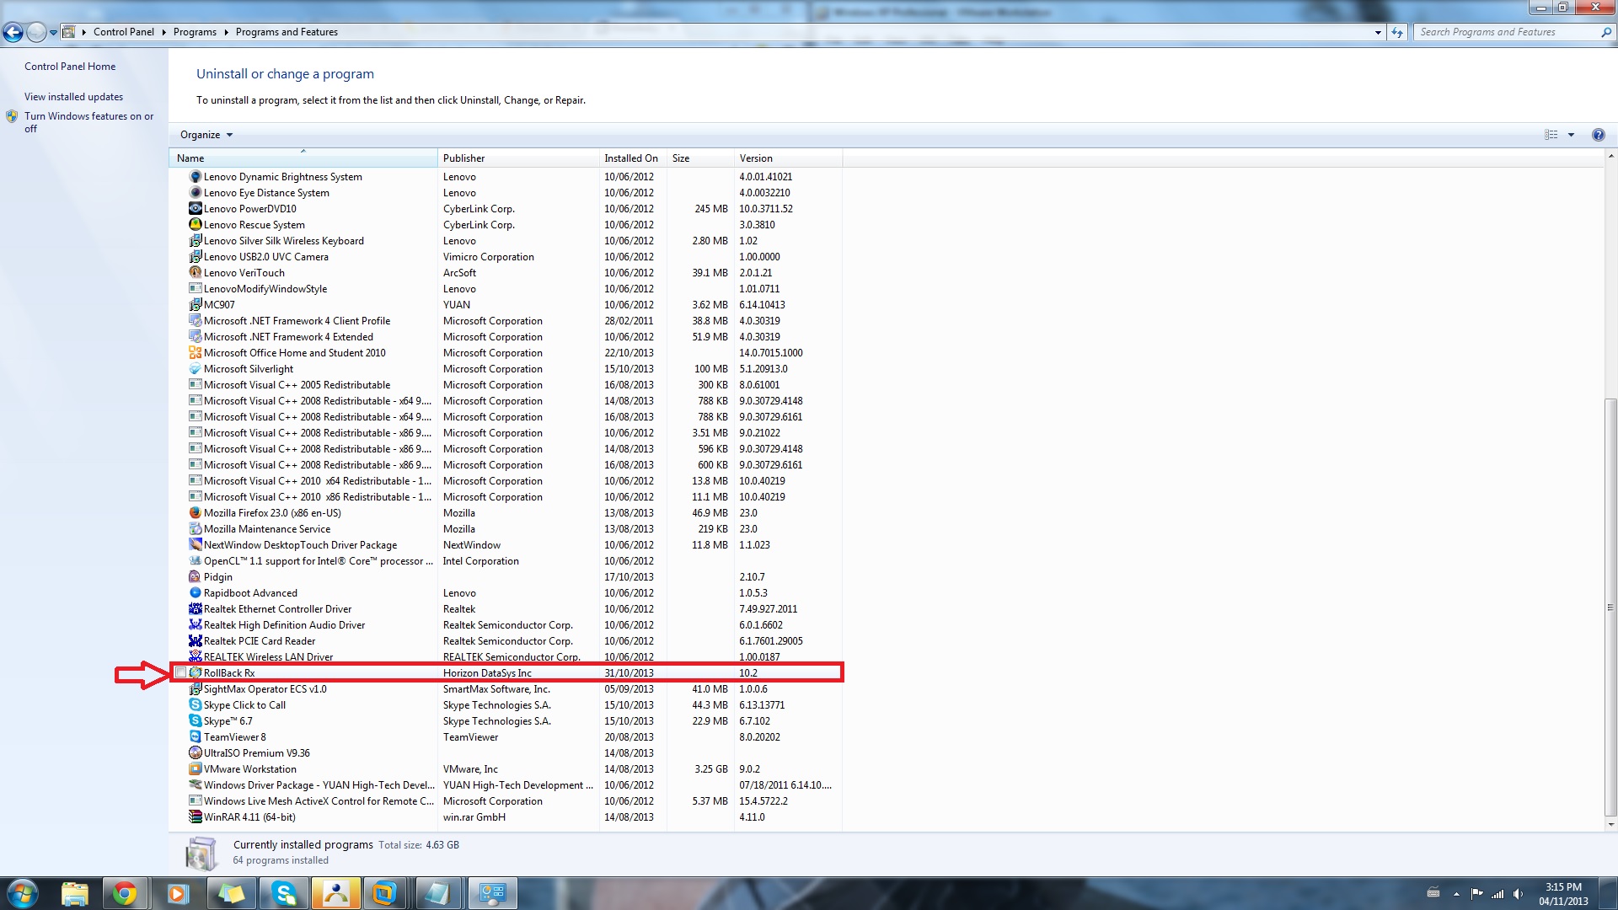Open the Windows Start button
Image resolution: width=1618 pixels, height=910 pixels.
click(22, 893)
